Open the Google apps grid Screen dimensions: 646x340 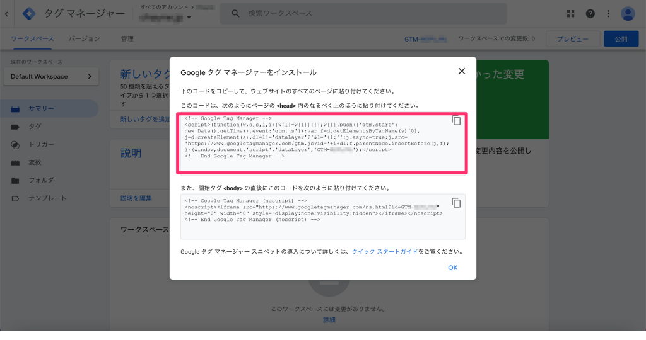coord(570,14)
